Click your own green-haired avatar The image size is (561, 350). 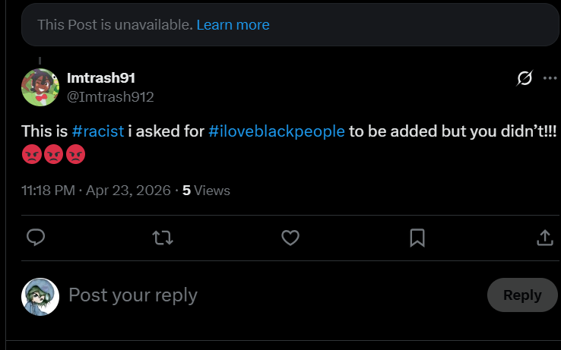[x=40, y=297]
